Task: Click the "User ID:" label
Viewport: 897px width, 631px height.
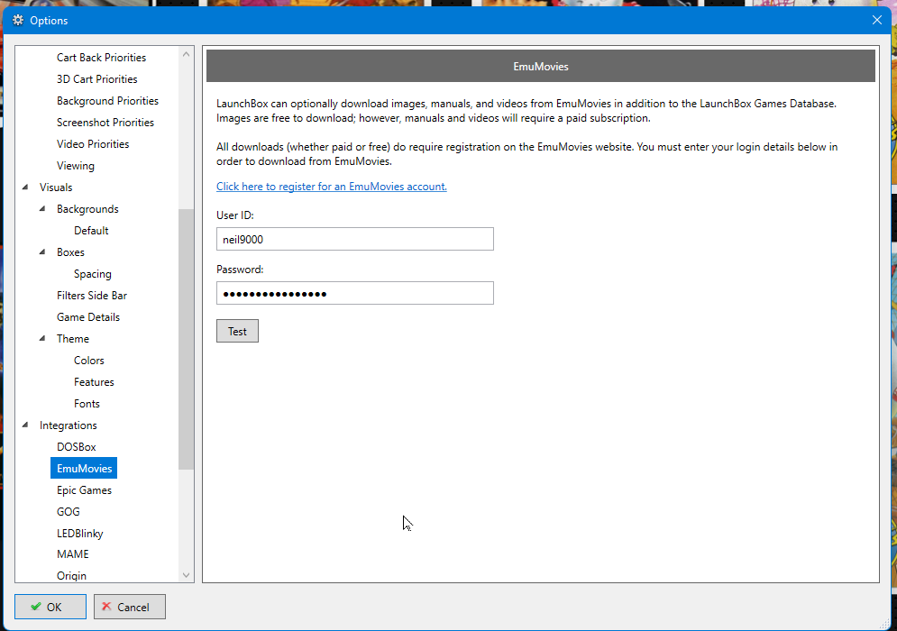Action: pyautogui.click(x=235, y=215)
